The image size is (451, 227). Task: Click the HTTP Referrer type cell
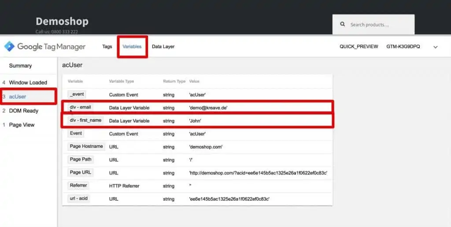tap(124, 186)
